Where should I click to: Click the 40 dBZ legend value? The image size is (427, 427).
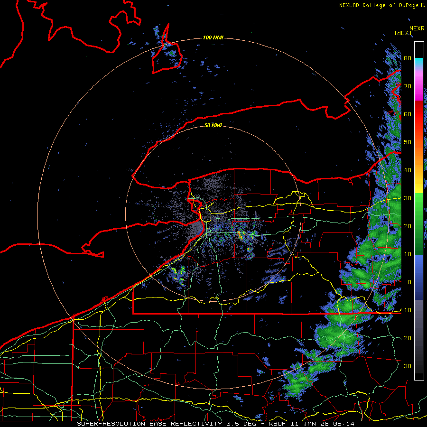pos(408,170)
